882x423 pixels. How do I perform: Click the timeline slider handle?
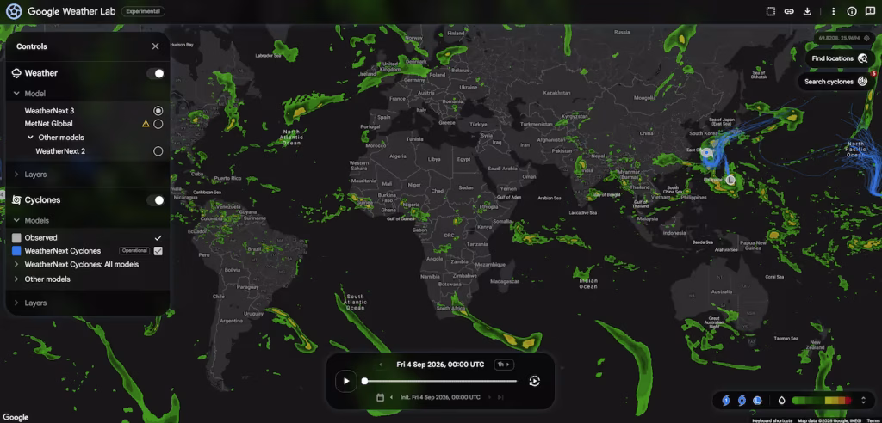point(364,381)
